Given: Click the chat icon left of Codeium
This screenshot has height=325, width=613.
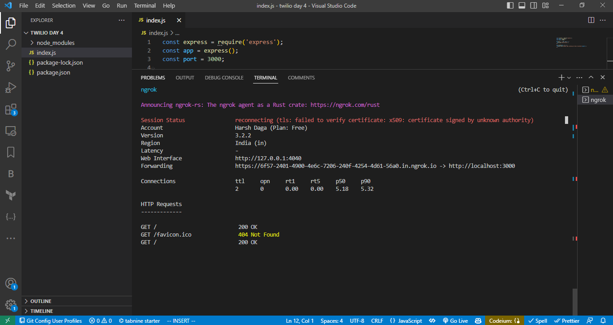Looking at the screenshot, I should (478, 321).
